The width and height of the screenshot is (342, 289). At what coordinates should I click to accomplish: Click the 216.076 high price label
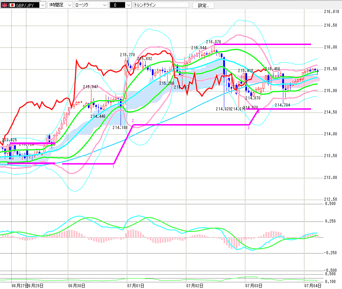[x=213, y=41]
